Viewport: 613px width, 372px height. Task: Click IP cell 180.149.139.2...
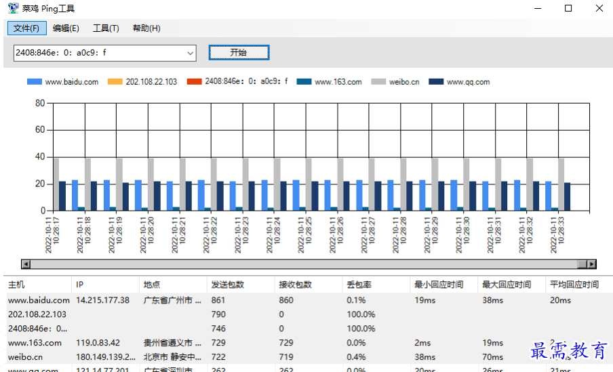click(106, 357)
